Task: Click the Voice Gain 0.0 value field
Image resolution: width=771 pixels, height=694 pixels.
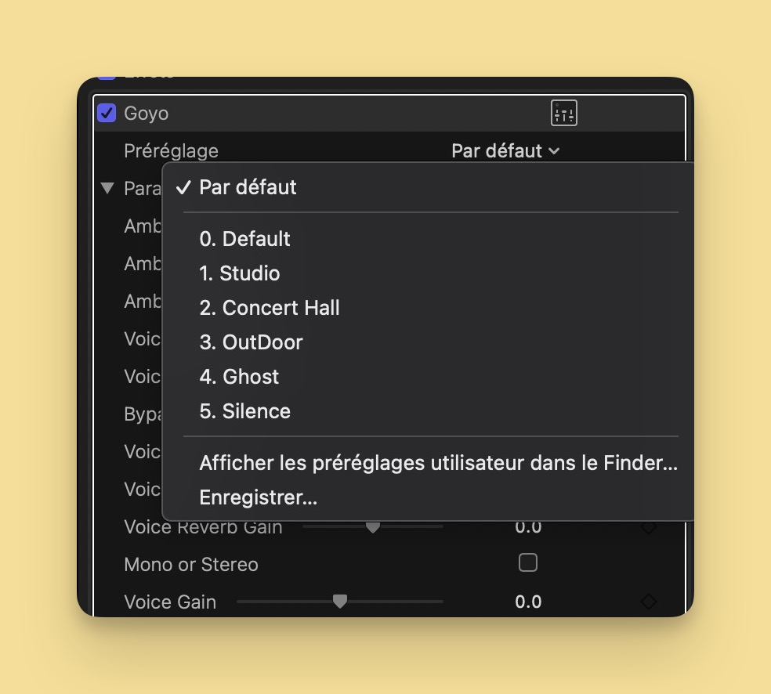Action: pos(528,602)
